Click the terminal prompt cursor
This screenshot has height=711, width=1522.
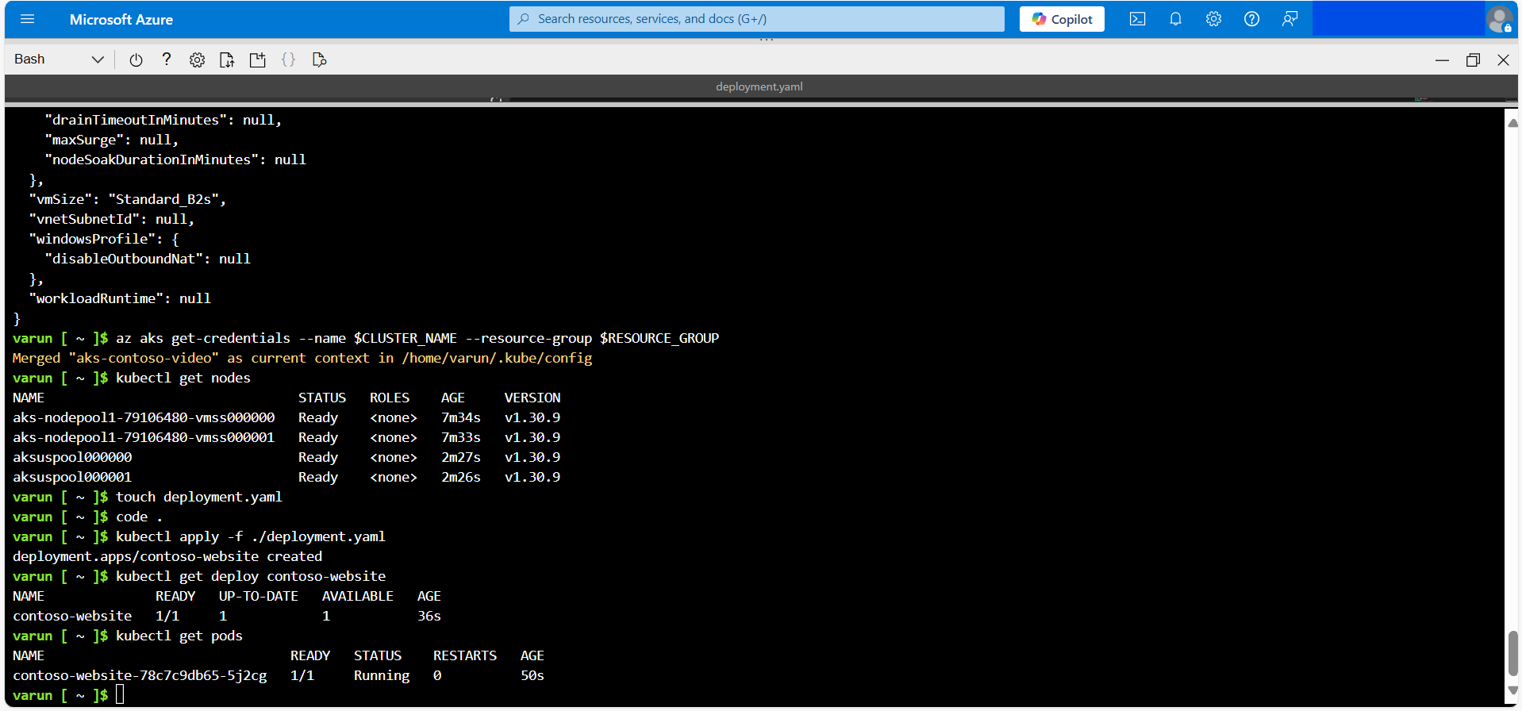coord(120,695)
